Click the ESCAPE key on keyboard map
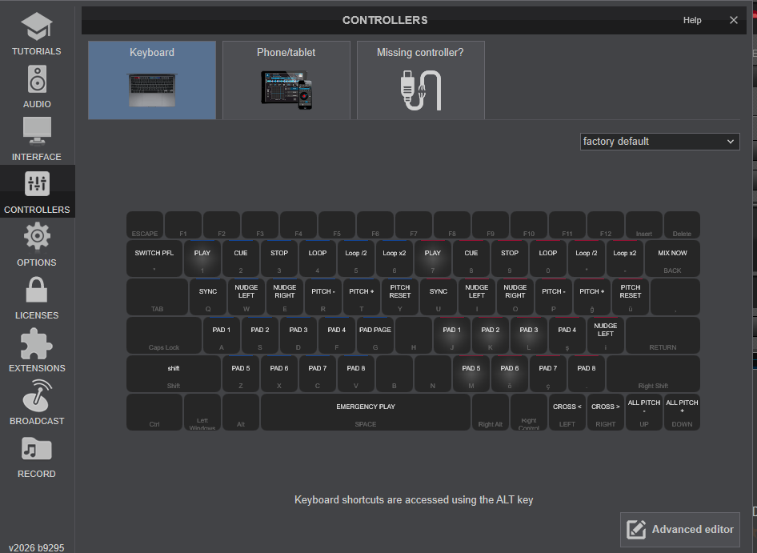 pyautogui.click(x=145, y=225)
